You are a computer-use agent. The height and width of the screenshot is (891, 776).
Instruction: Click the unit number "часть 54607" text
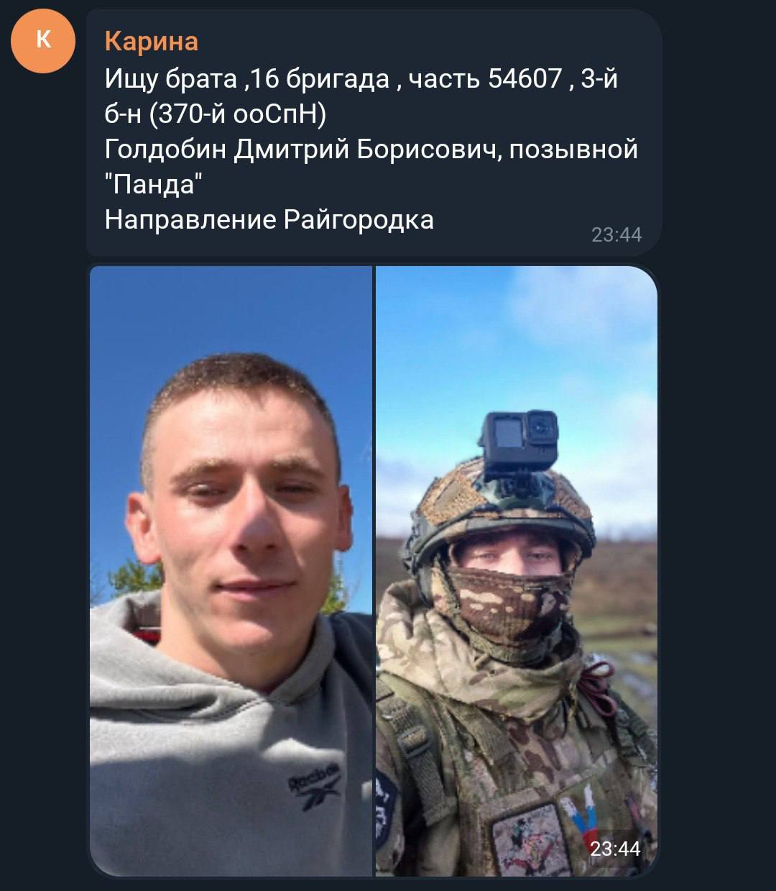(485, 78)
